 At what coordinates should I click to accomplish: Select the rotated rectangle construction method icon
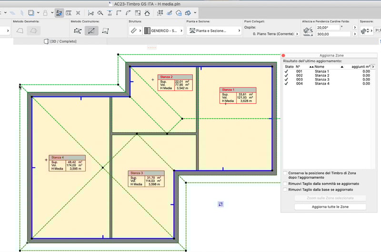[x=105, y=31]
